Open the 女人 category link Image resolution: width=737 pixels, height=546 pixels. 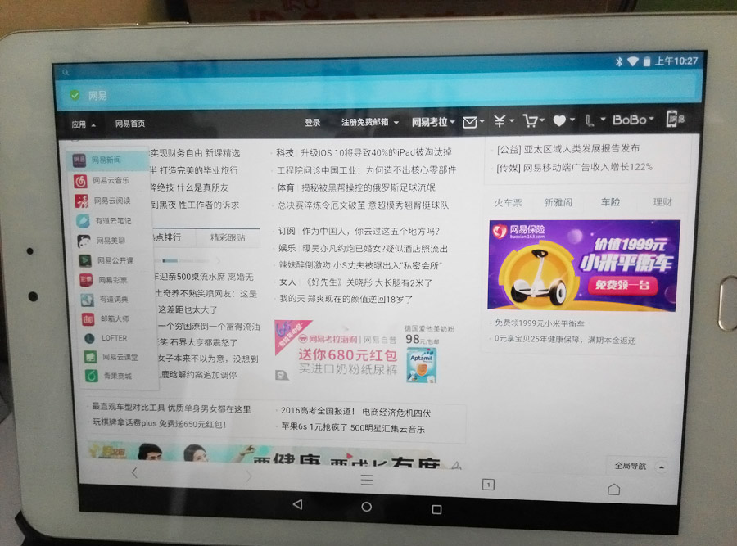pos(287,282)
